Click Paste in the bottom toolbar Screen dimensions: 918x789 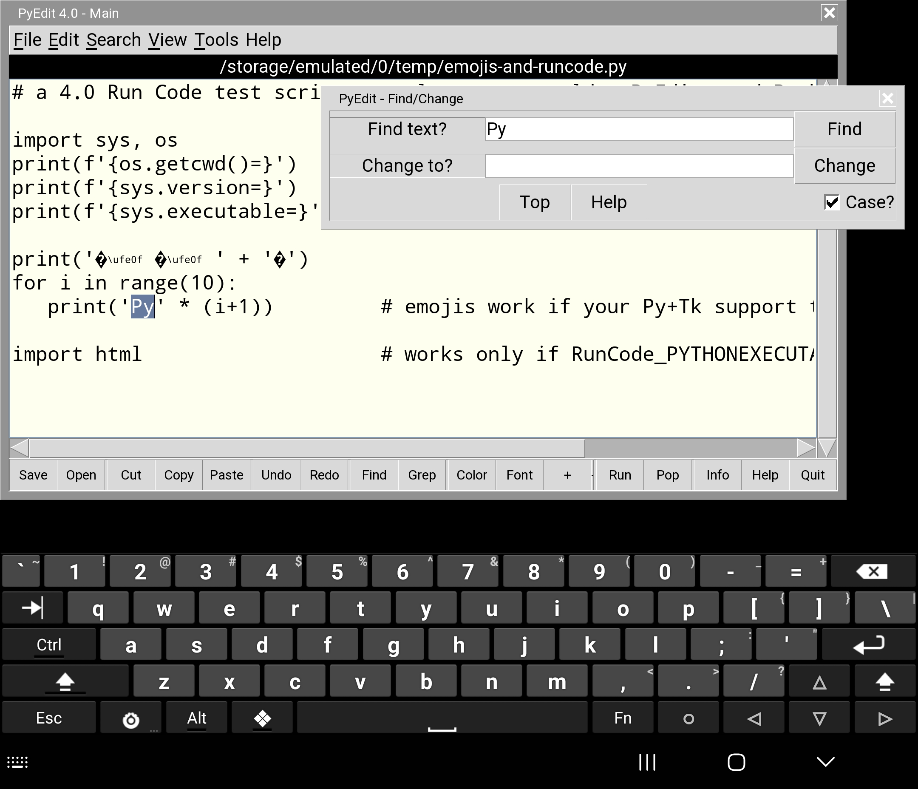[227, 475]
